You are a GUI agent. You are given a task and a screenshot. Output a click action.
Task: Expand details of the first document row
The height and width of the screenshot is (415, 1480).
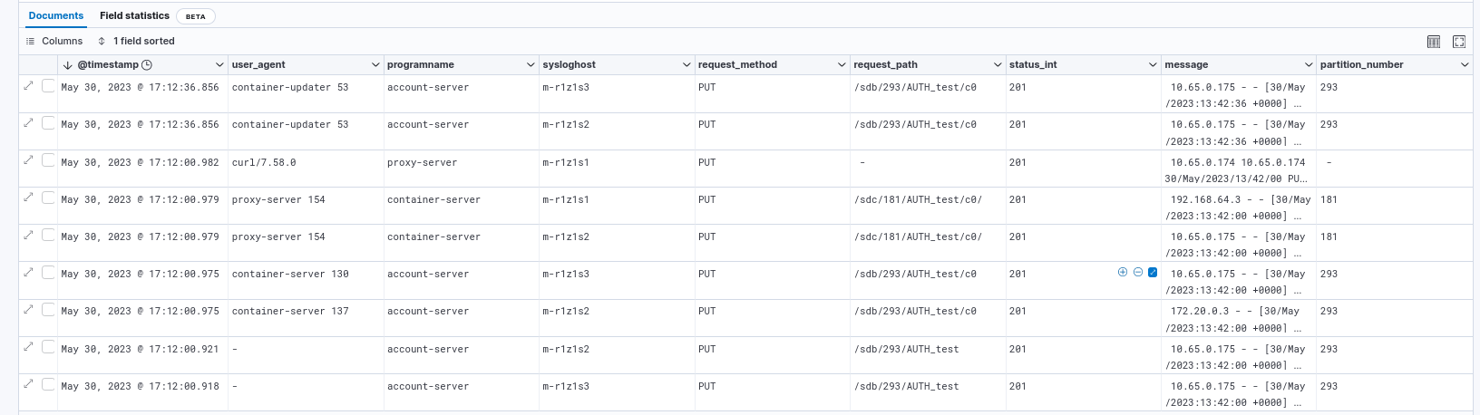point(28,85)
